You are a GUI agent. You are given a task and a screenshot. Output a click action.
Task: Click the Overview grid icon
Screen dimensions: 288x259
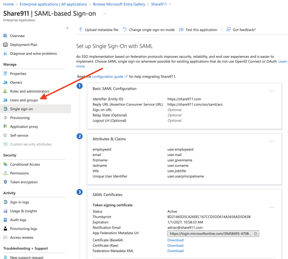point(5,36)
